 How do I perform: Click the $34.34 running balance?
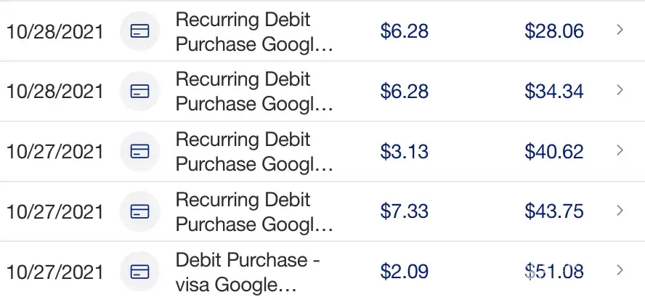(x=553, y=92)
